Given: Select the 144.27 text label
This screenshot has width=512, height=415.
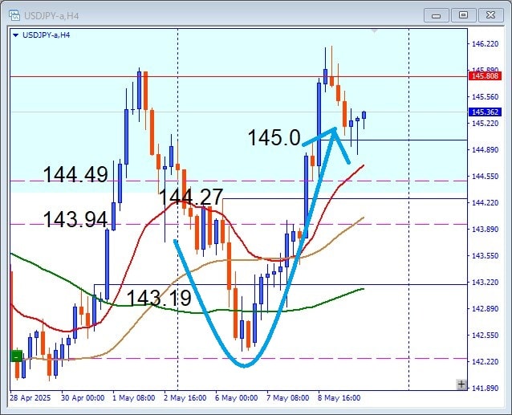Looking at the screenshot, I should (x=191, y=197).
